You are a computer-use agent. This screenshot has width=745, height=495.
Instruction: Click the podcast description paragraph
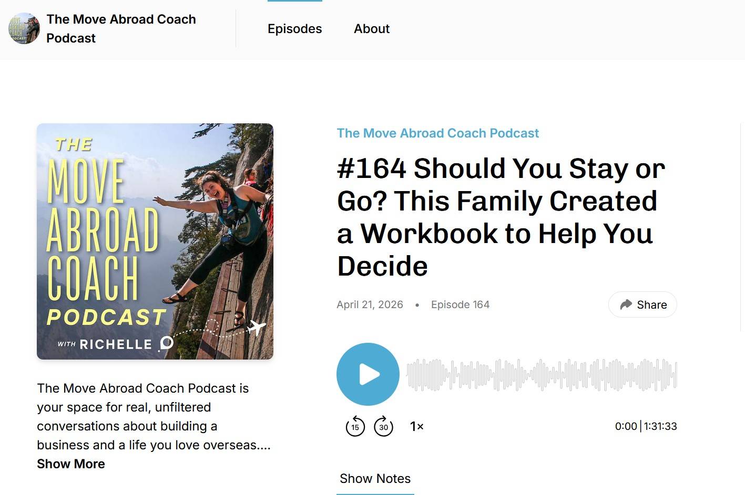point(152,416)
